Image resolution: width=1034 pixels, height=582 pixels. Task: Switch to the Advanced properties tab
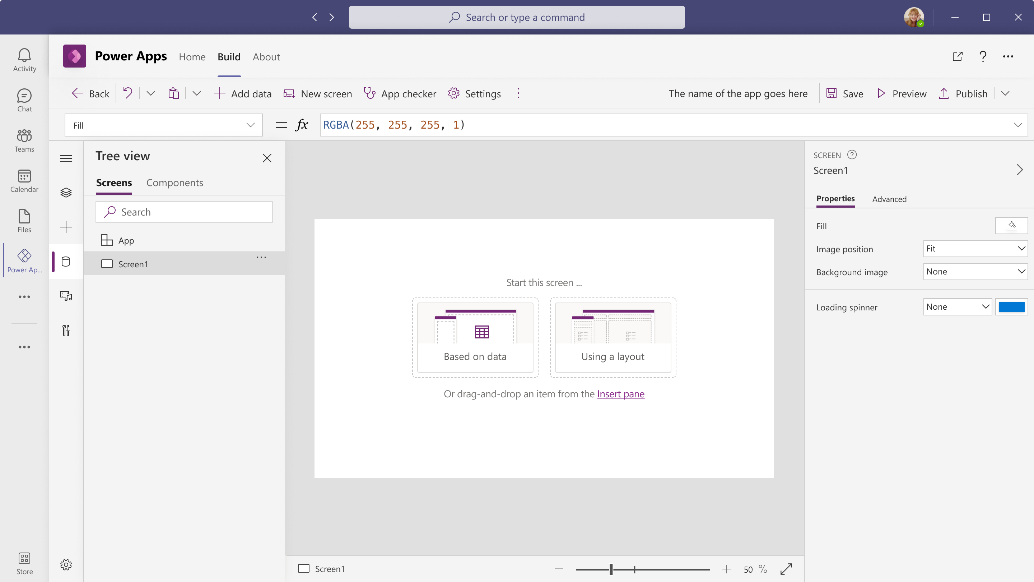pos(889,199)
